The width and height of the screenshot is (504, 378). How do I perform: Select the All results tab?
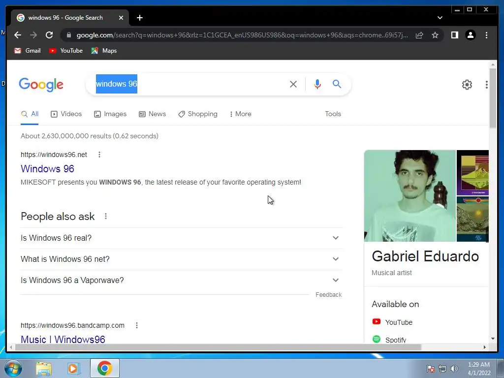click(30, 114)
